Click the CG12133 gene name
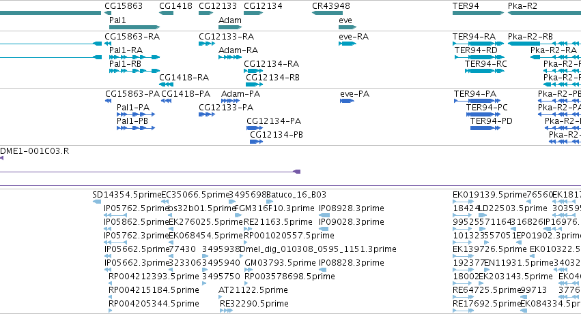This screenshot has width=581, height=314. click(x=218, y=6)
